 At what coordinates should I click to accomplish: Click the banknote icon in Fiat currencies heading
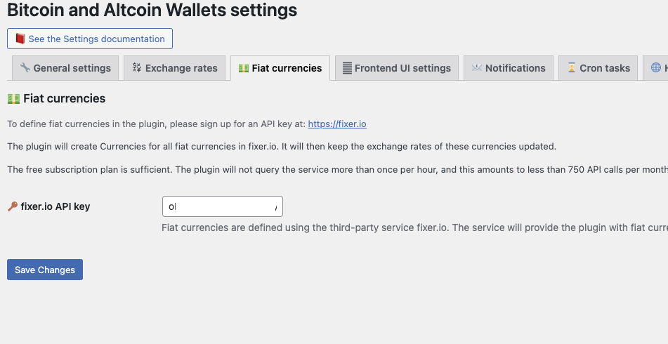13,99
